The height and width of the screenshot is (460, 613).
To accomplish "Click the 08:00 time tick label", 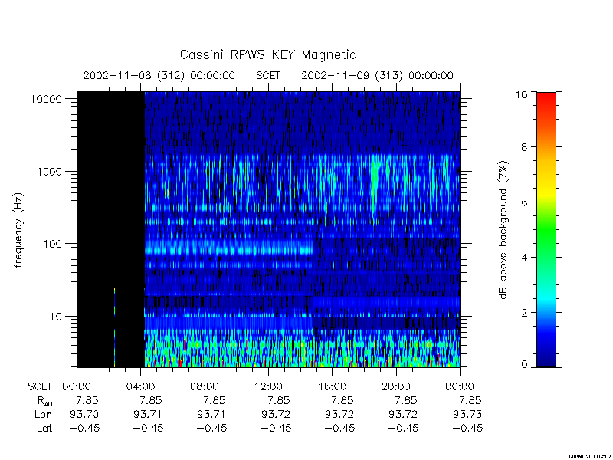I will (x=204, y=387).
